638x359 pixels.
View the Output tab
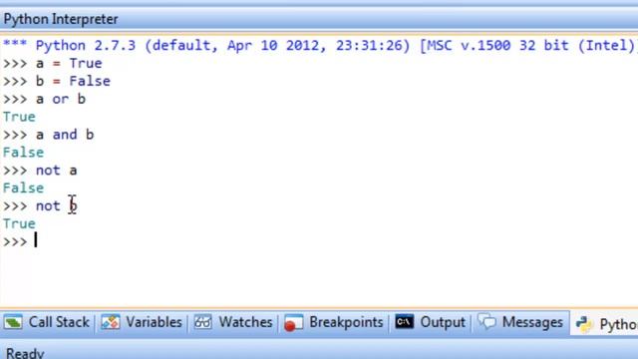[431, 323]
